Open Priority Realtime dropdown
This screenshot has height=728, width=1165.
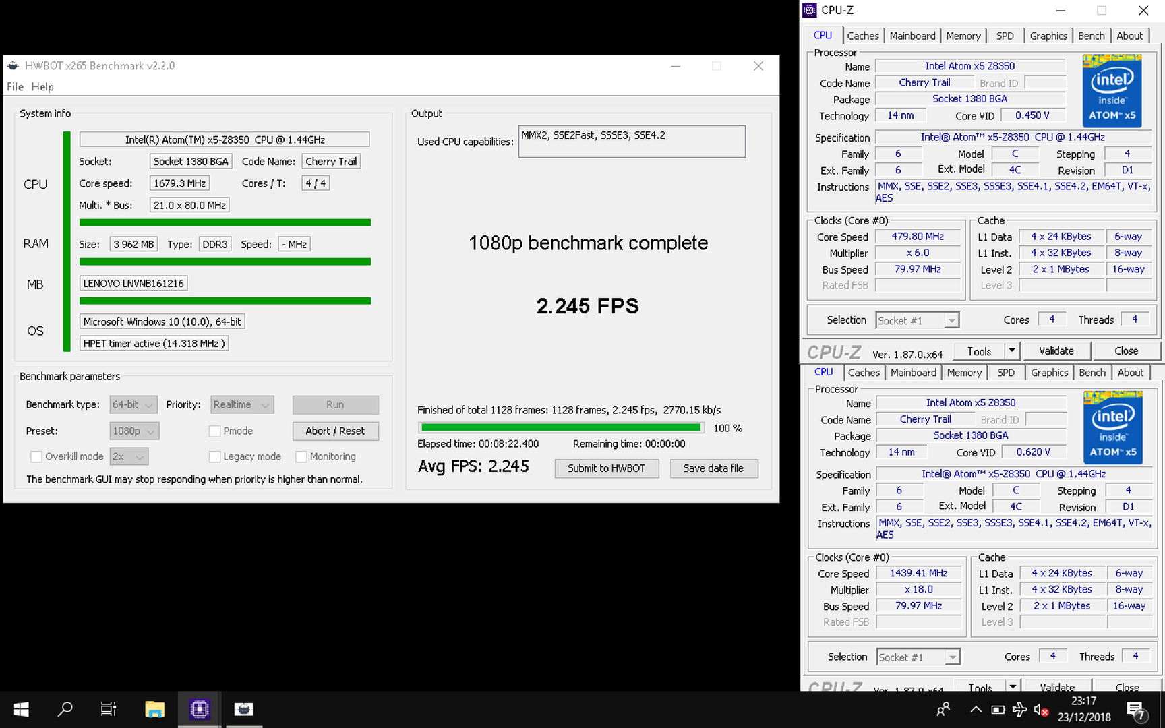(242, 404)
